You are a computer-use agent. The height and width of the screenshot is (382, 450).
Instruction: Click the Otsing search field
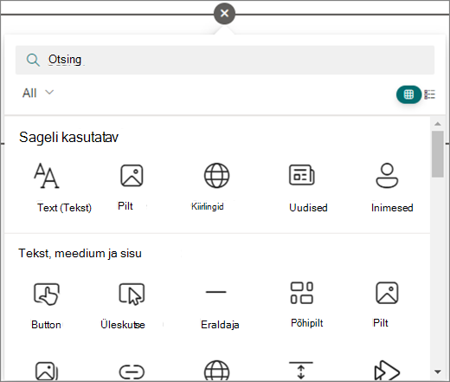[225, 60]
